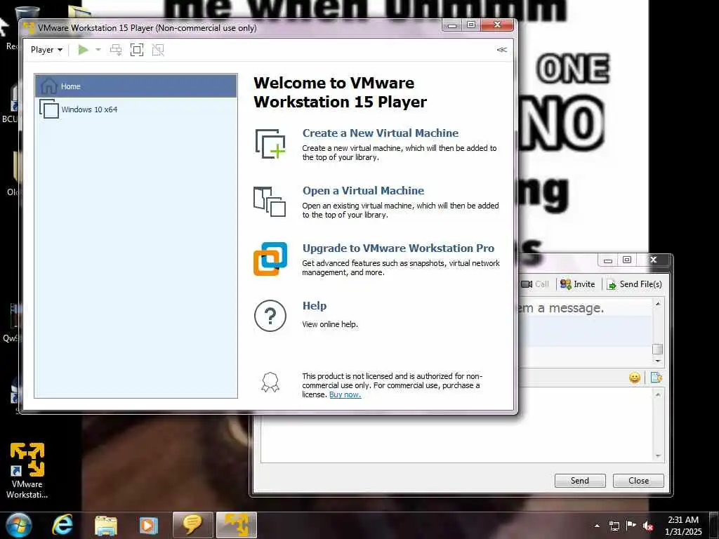Click the chat application taskbar button
Image resolution: width=719 pixels, height=539 pixels.
pos(192,525)
